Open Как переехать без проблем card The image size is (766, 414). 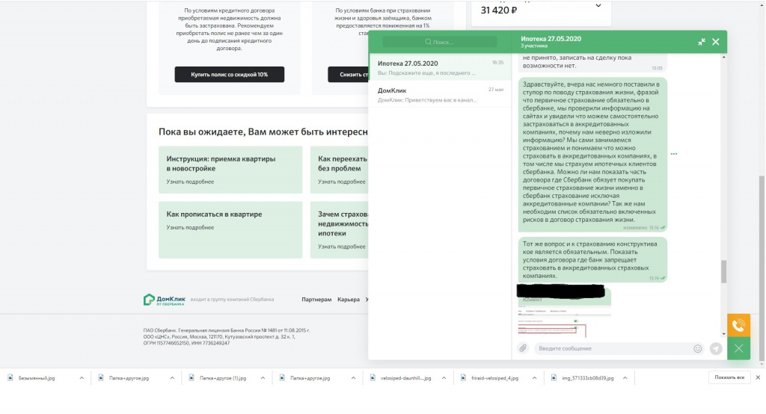point(340,170)
